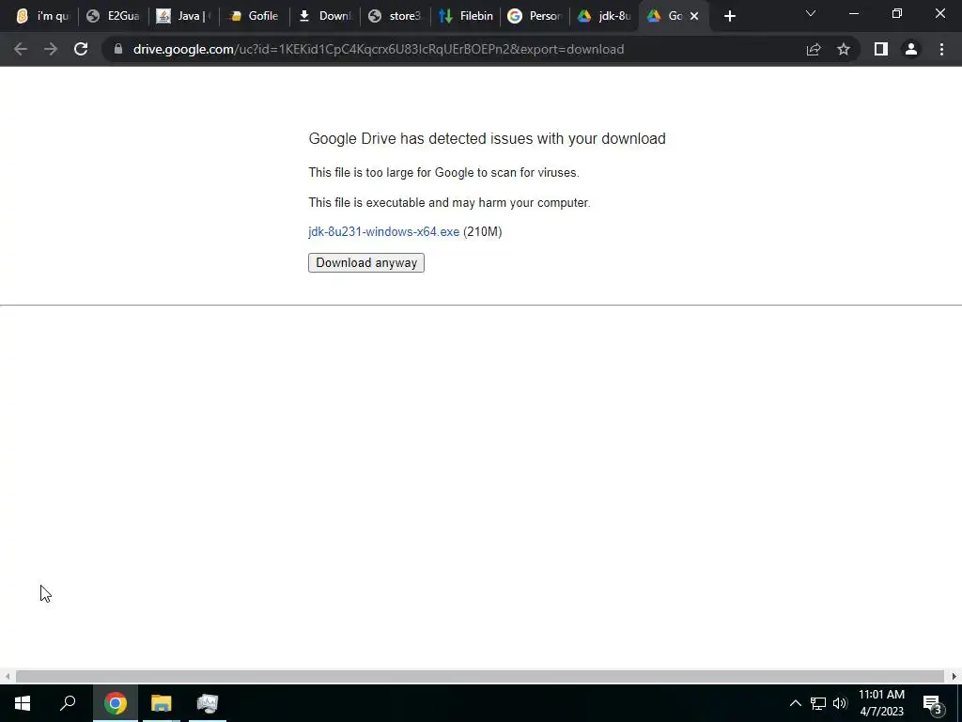Screen dimensions: 962x722
Task: Close the active Google Drive tab
Action: [694, 16]
